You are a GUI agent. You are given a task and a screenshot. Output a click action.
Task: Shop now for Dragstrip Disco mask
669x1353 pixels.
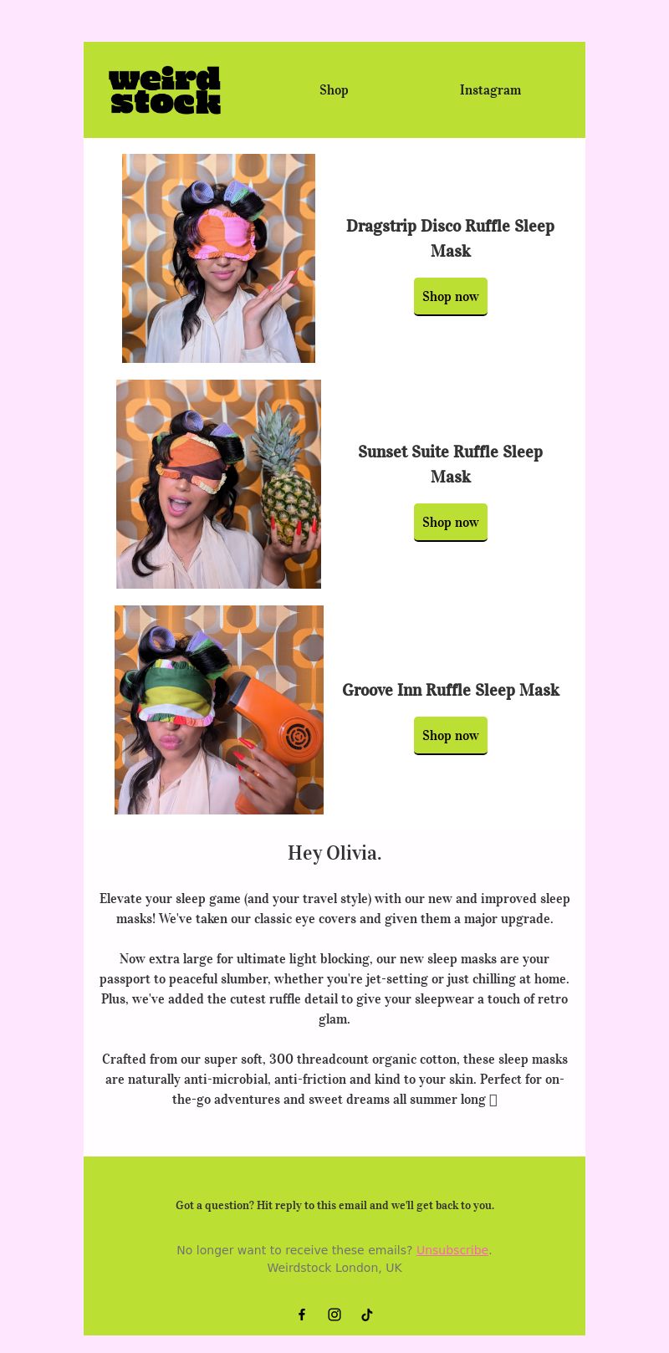[451, 297]
